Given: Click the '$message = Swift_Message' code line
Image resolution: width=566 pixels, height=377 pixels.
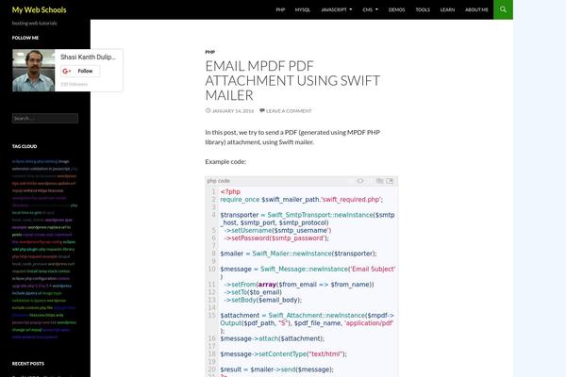Looking at the screenshot, I should click(308, 272).
